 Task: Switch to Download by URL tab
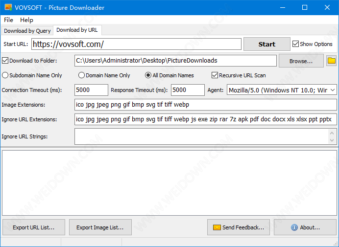[x=77, y=30]
